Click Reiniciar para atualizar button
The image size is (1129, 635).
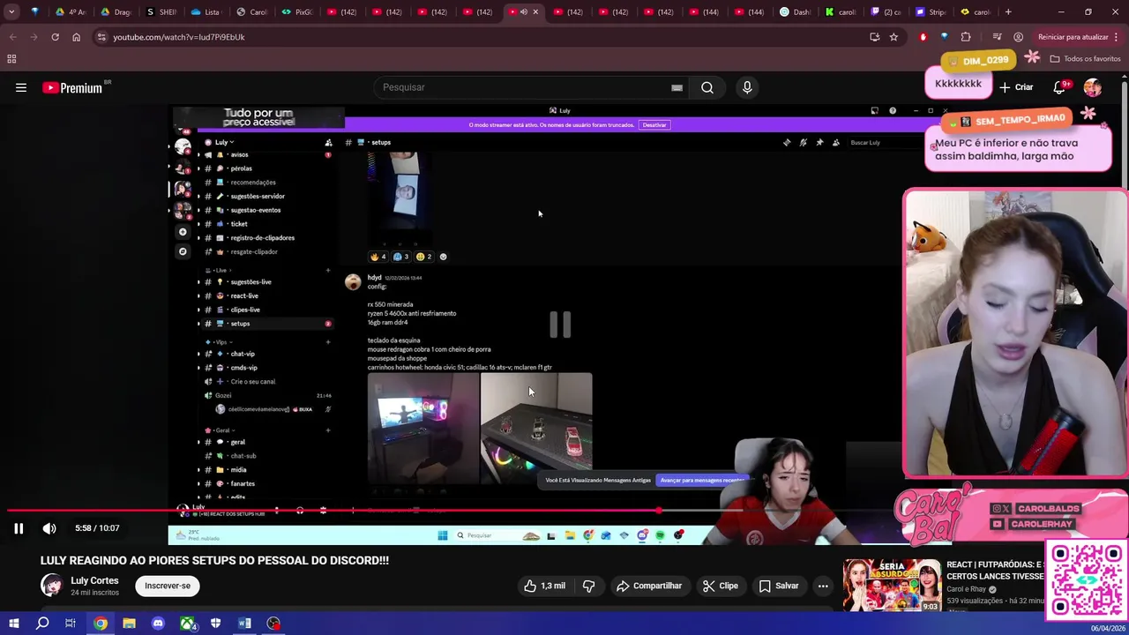pyautogui.click(x=1073, y=37)
